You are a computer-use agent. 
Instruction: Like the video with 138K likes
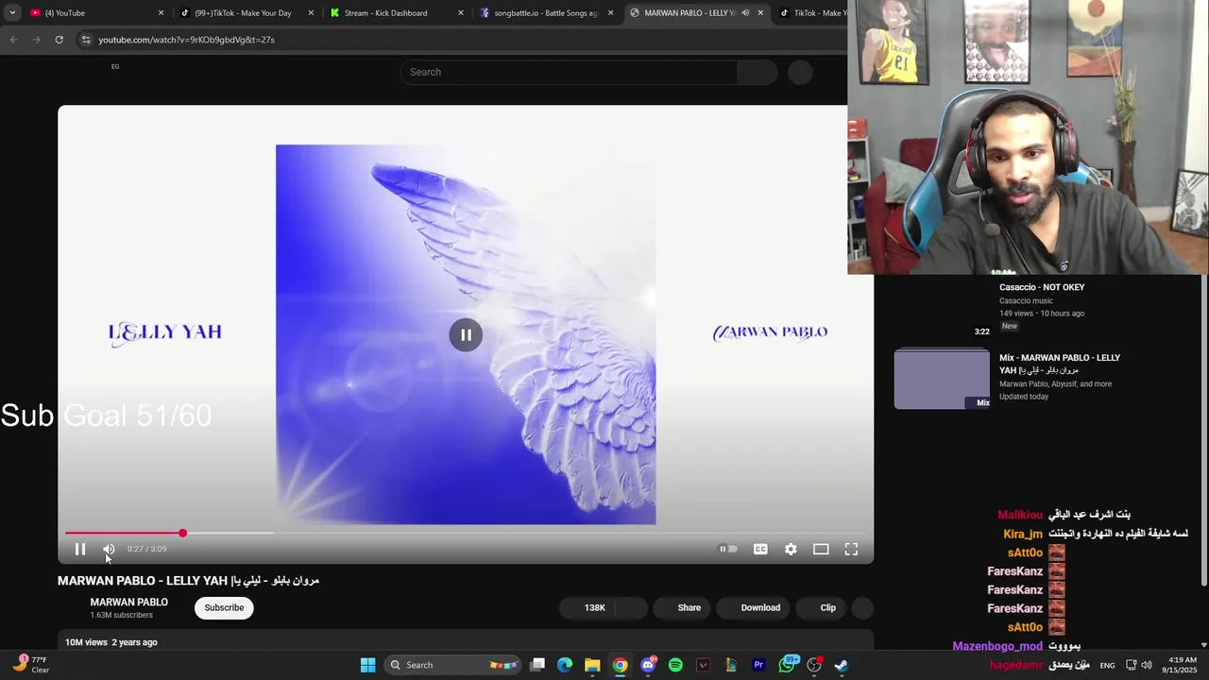pyautogui.click(x=587, y=607)
